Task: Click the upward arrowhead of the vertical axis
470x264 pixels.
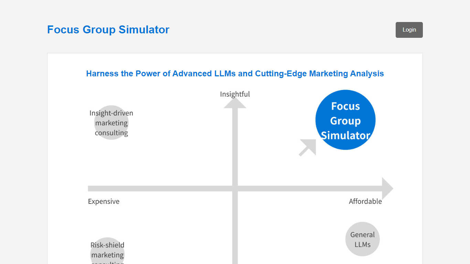Action: pos(235,103)
